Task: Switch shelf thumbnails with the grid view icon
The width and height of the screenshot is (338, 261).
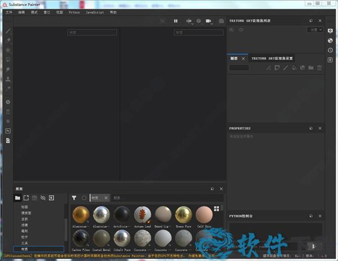Action: tap(216, 209)
